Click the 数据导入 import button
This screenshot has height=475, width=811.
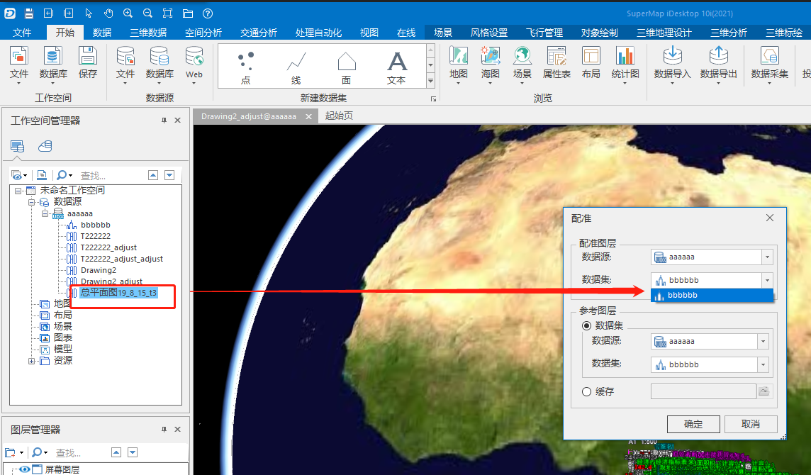[x=672, y=65]
